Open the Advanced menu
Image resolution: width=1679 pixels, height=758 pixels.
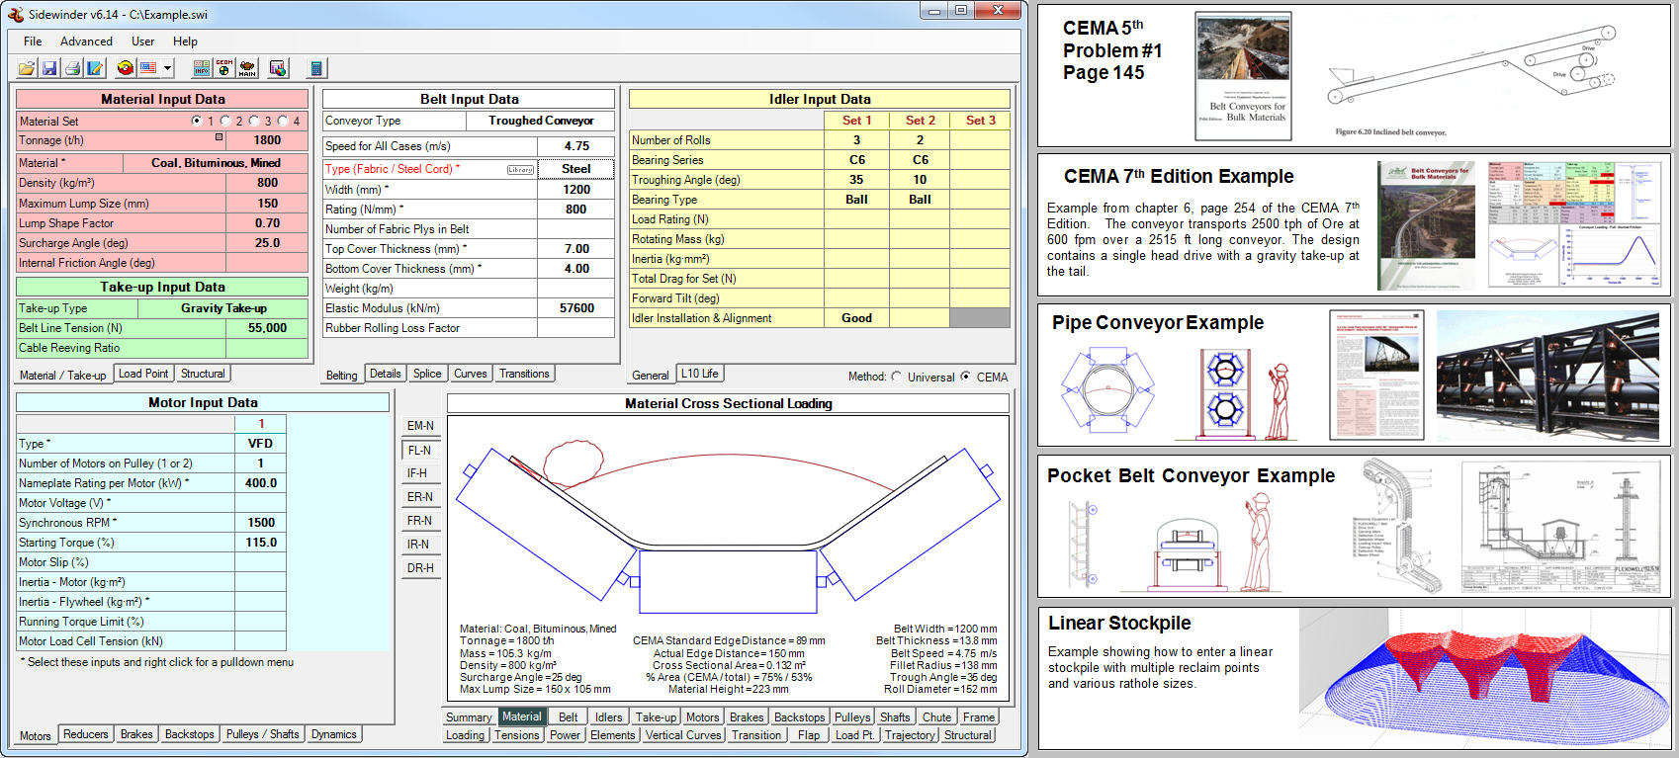tap(86, 42)
